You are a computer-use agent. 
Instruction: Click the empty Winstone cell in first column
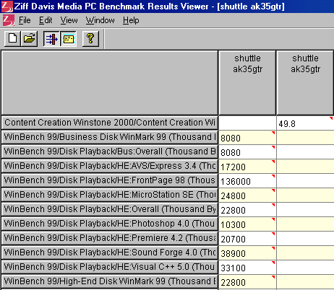click(247, 123)
